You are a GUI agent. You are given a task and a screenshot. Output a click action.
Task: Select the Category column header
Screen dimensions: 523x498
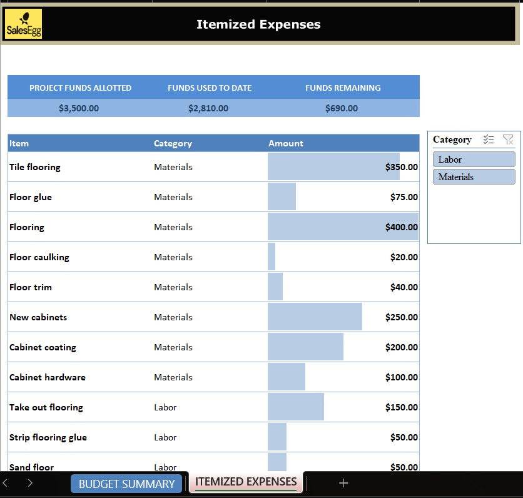tap(210, 143)
